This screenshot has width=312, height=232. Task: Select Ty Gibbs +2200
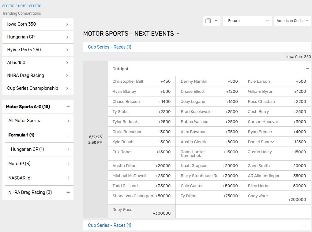click(141, 112)
